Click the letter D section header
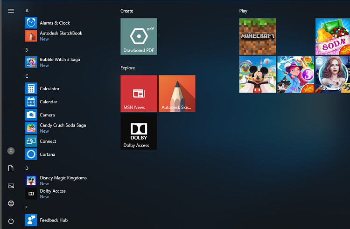Screen dimensions: 350x229 coord(27,168)
